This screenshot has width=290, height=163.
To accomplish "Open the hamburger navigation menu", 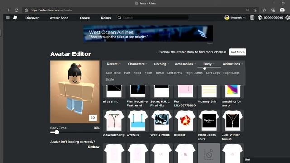I will tap(8, 18).
